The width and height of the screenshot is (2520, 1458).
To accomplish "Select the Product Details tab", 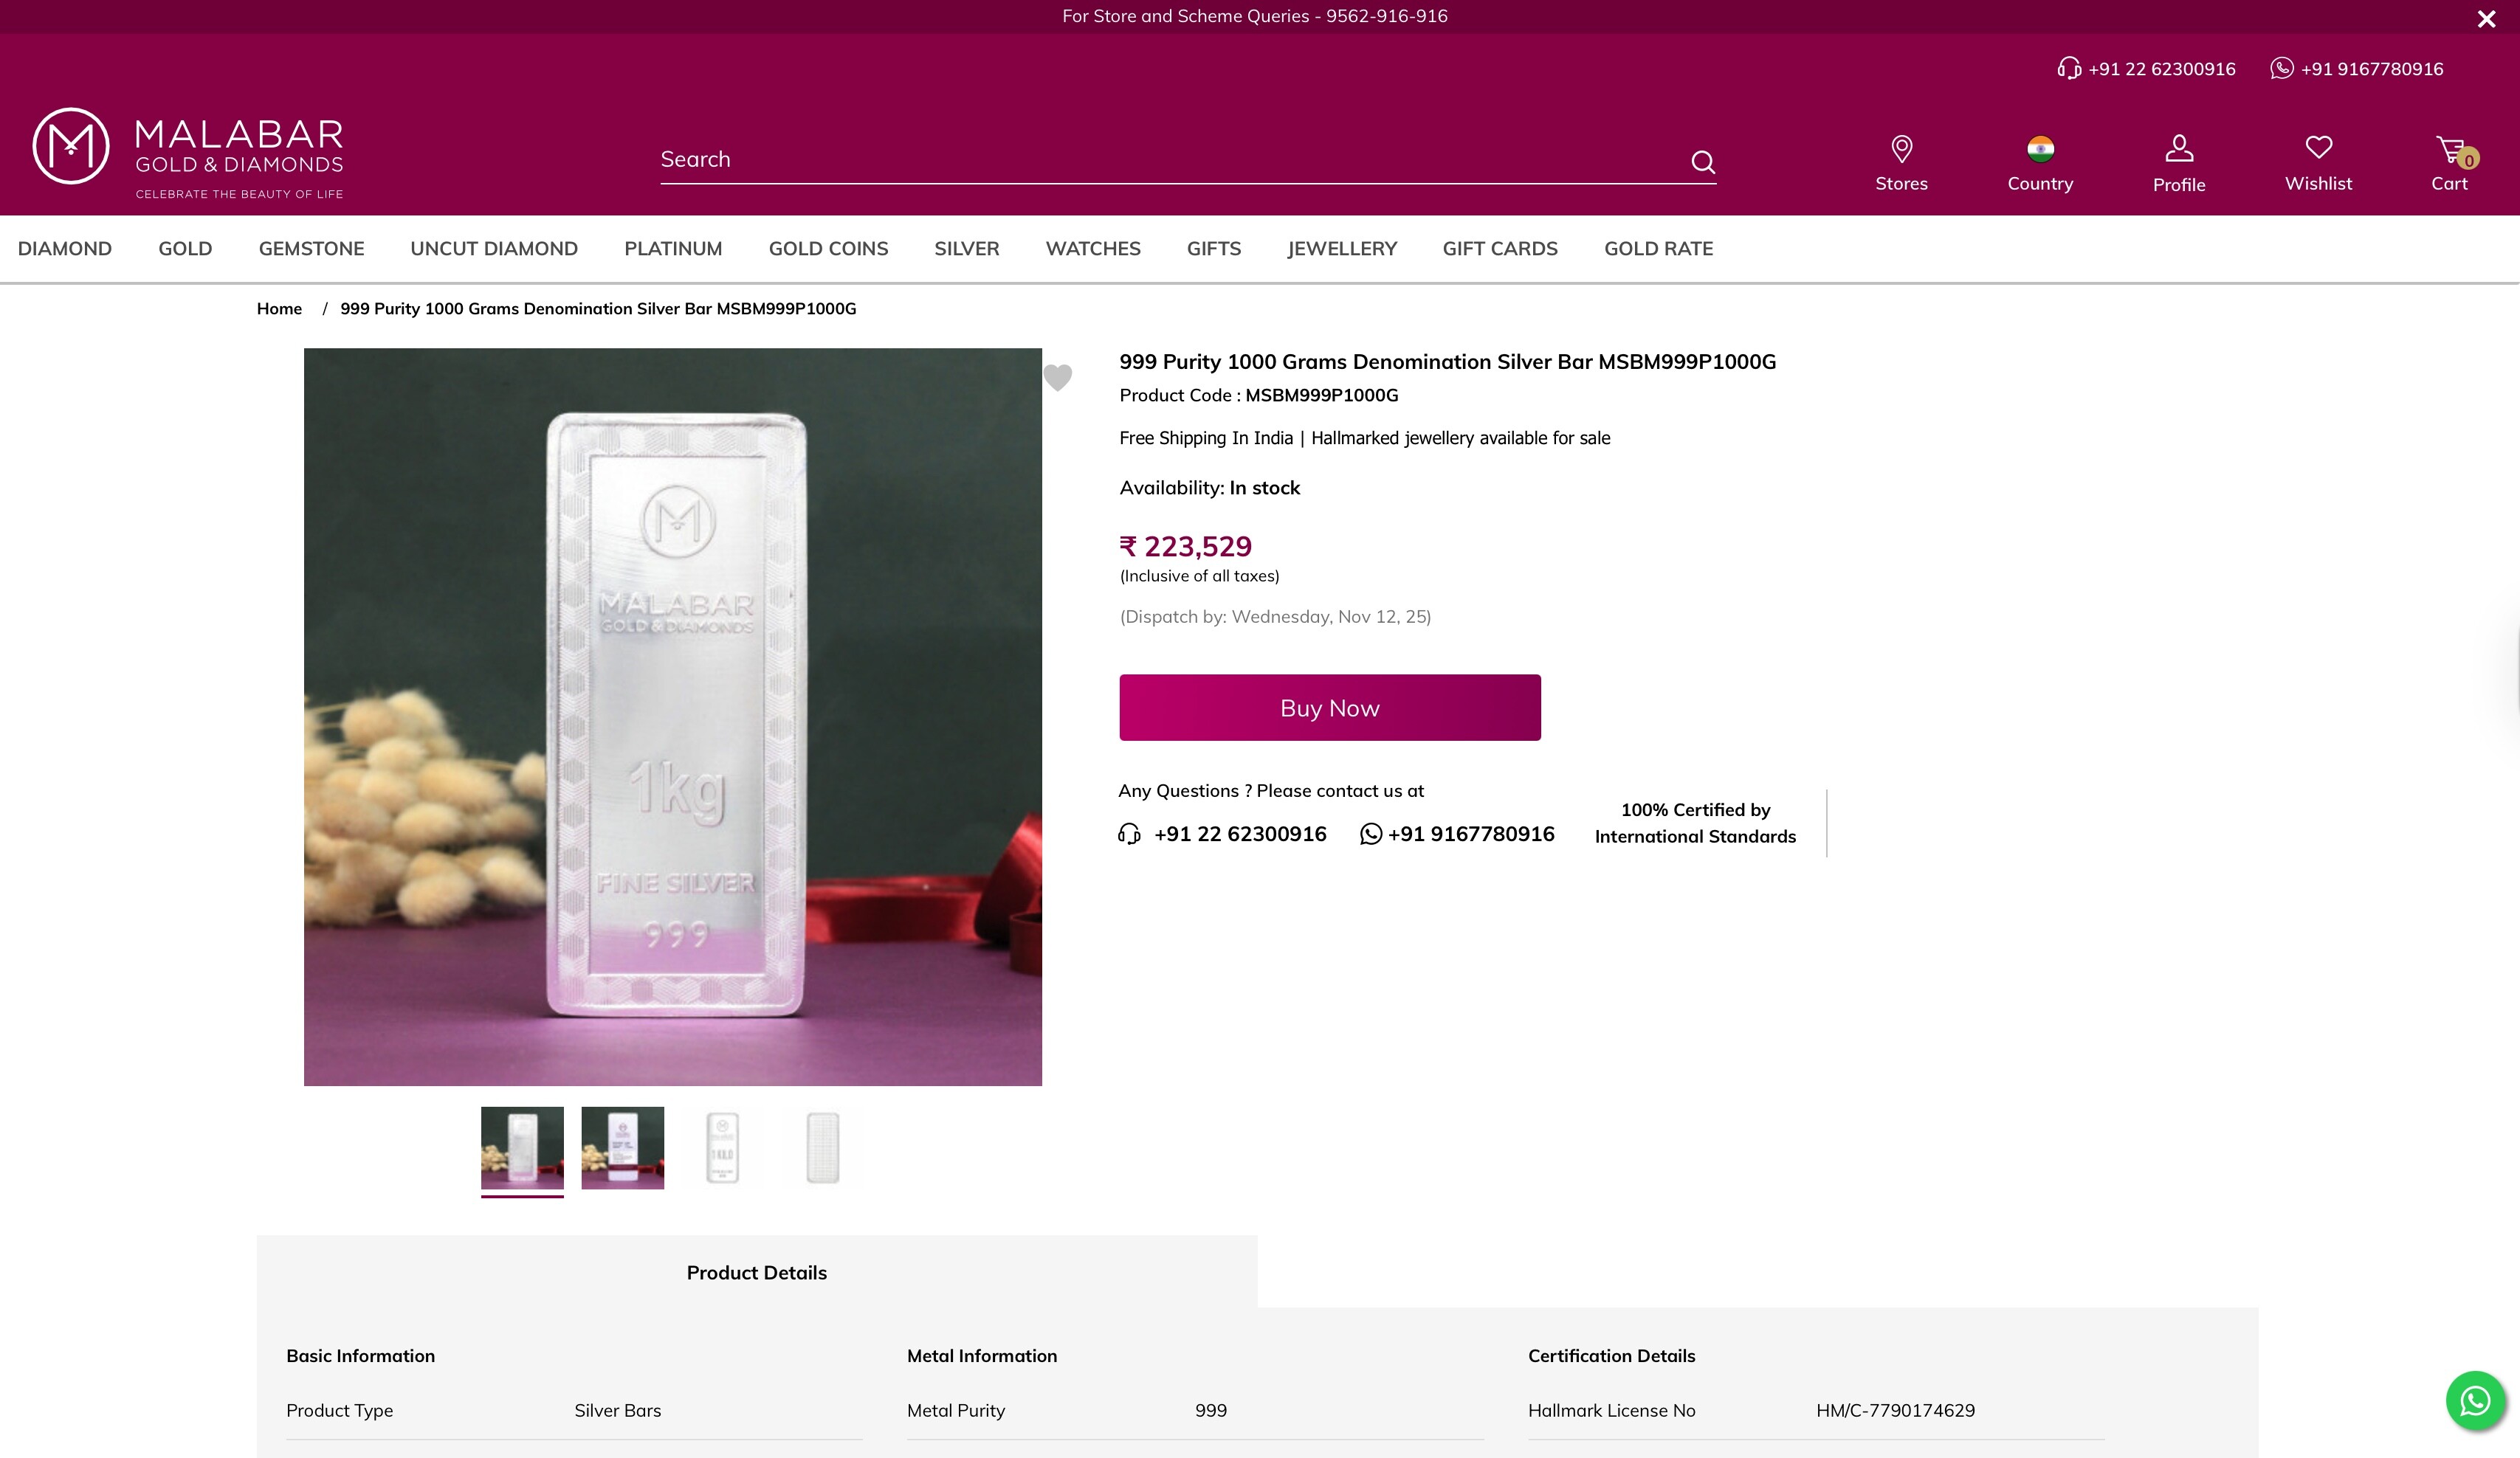I will tap(756, 1272).
